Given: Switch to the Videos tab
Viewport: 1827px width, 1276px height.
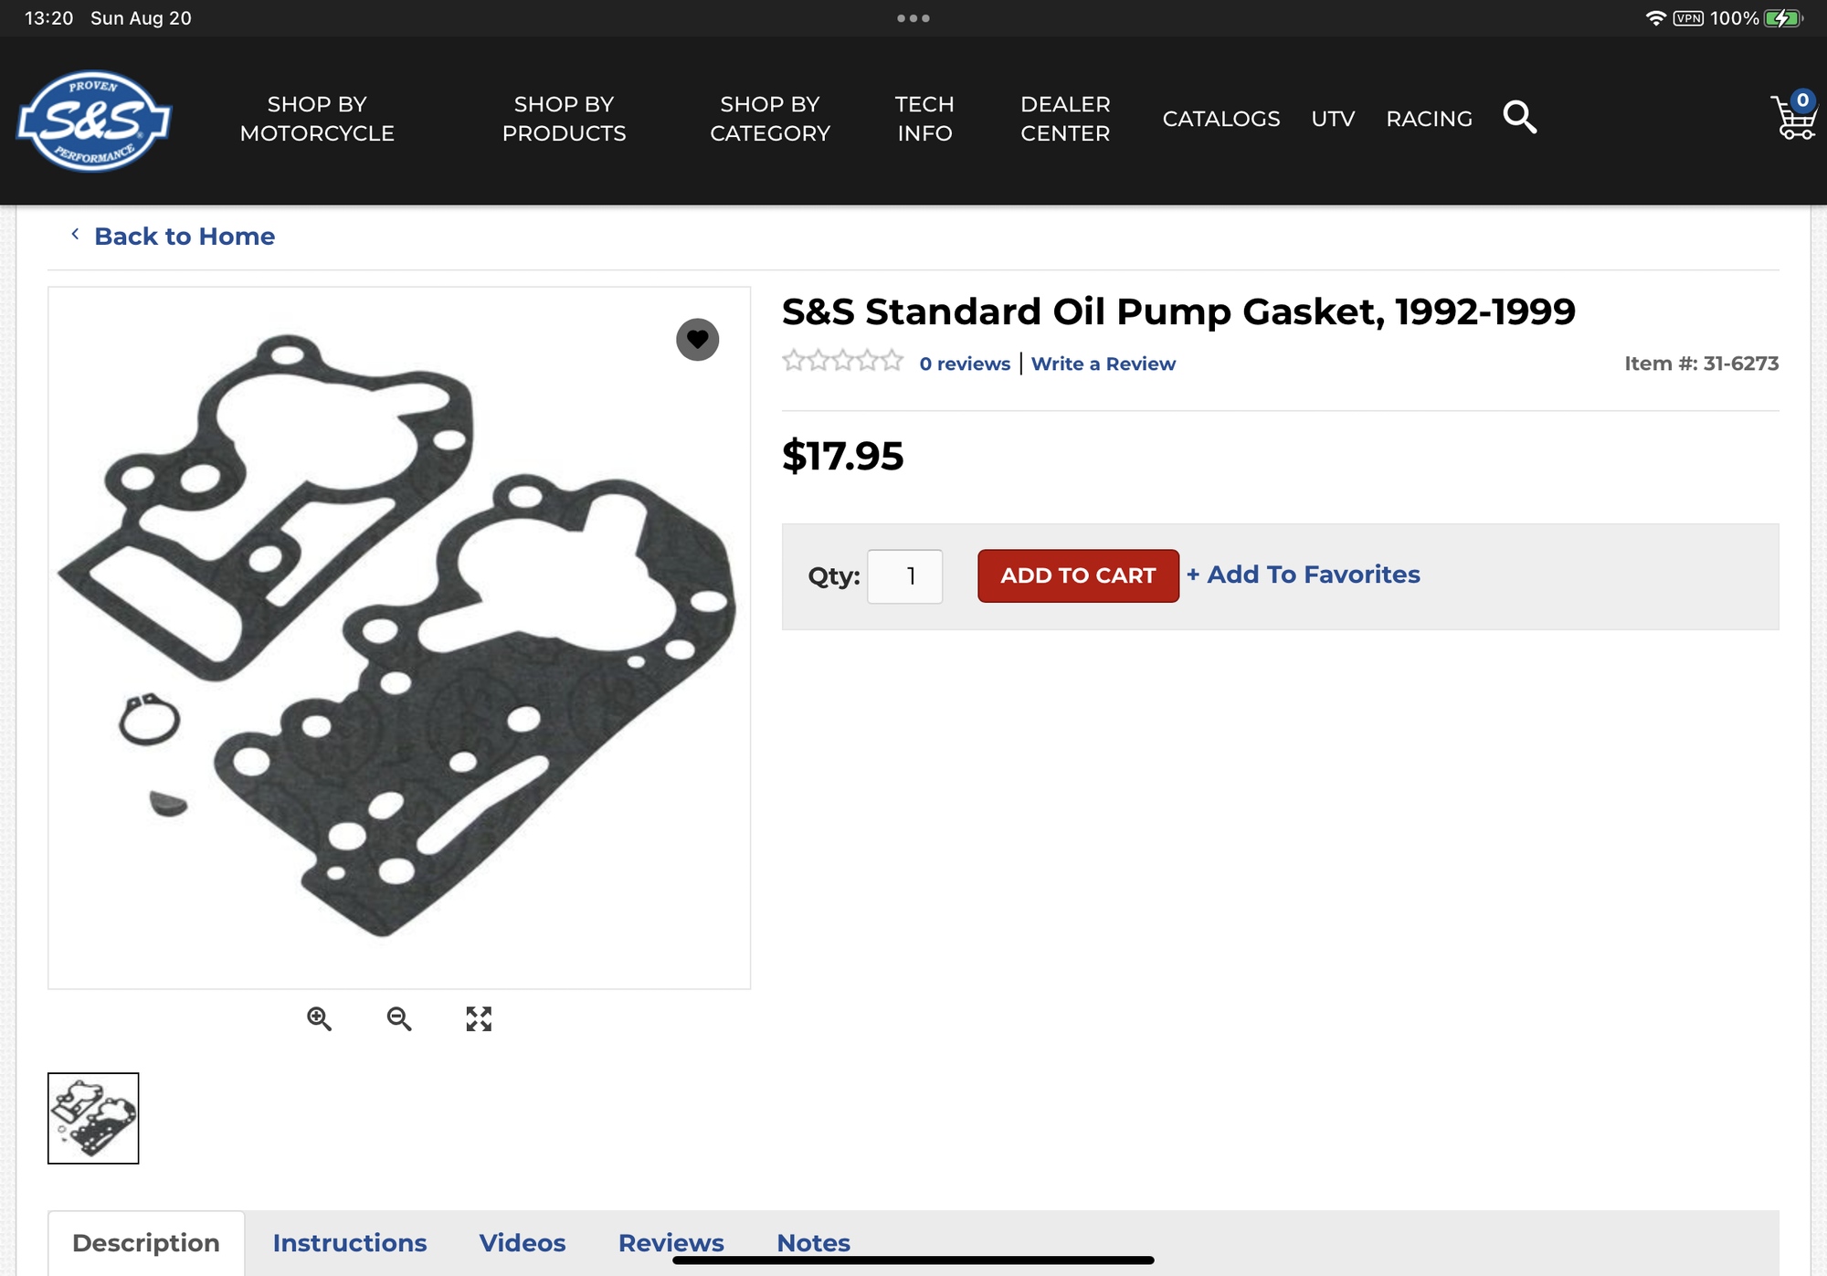Looking at the screenshot, I should coord(523,1242).
